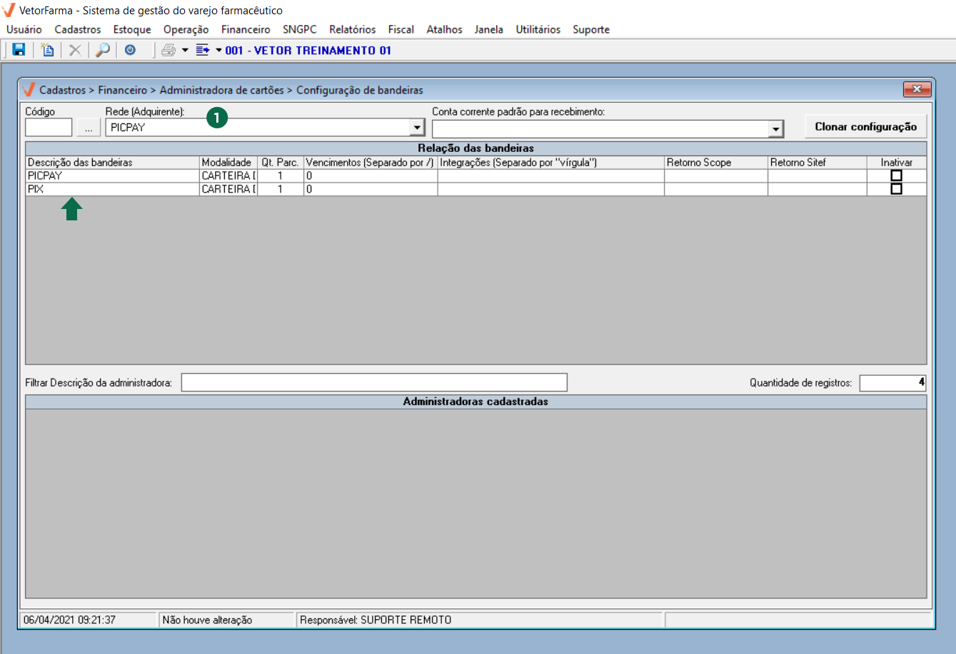
Task: Open the Estoque menu
Action: (132, 29)
